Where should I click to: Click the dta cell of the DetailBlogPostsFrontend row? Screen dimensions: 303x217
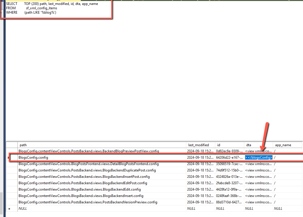tap(258, 164)
